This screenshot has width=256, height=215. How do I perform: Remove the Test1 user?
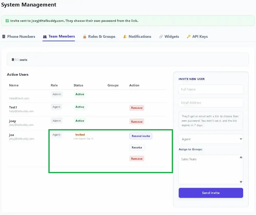(137, 108)
